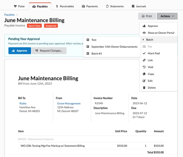Print the invoice
The width and height of the screenshot is (183, 157).
(x=147, y=16)
